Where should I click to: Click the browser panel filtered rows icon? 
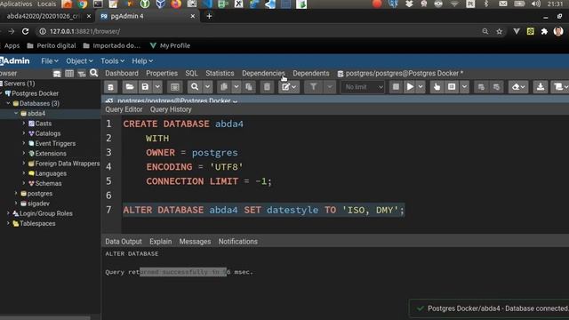pyautogui.click(x=82, y=74)
